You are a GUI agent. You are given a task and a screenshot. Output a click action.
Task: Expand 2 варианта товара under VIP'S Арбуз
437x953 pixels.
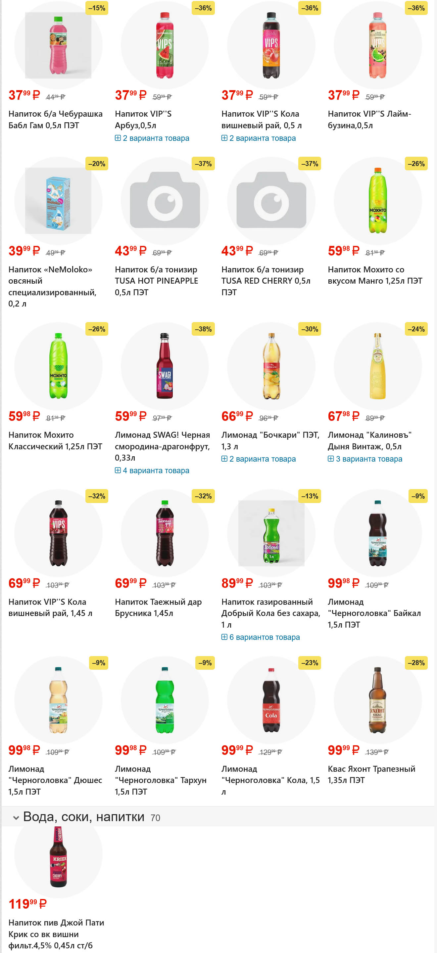[152, 138]
